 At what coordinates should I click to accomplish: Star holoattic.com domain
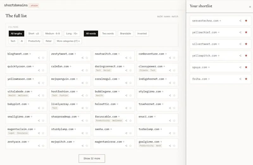click(x=131, y=108)
